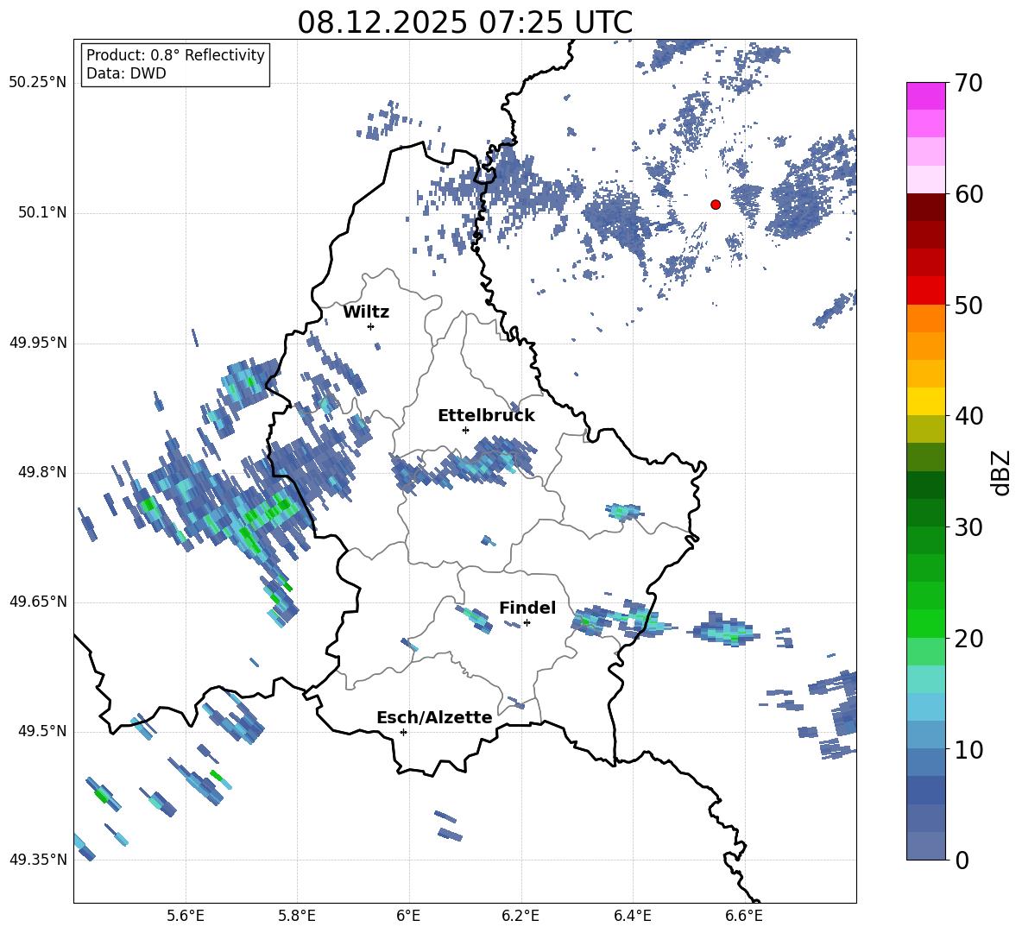This screenshot has width=1022, height=933.
Task: Click the Findel station cross marker
Action: 527,623
